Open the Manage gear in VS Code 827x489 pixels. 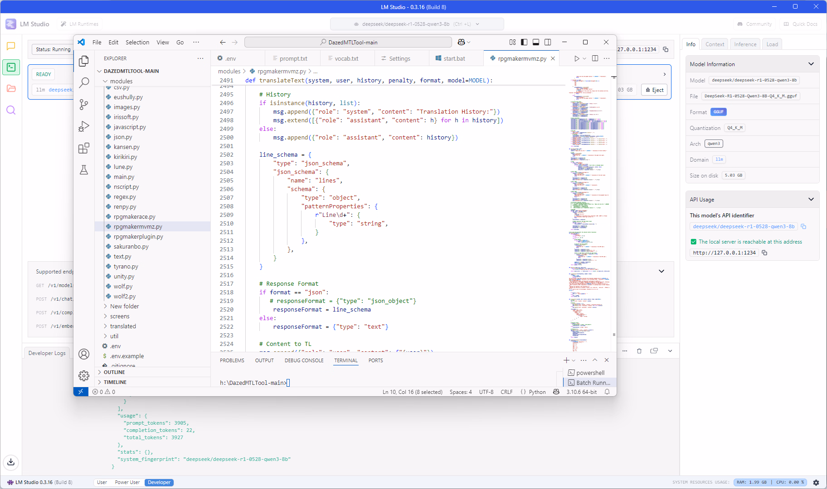click(x=84, y=375)
